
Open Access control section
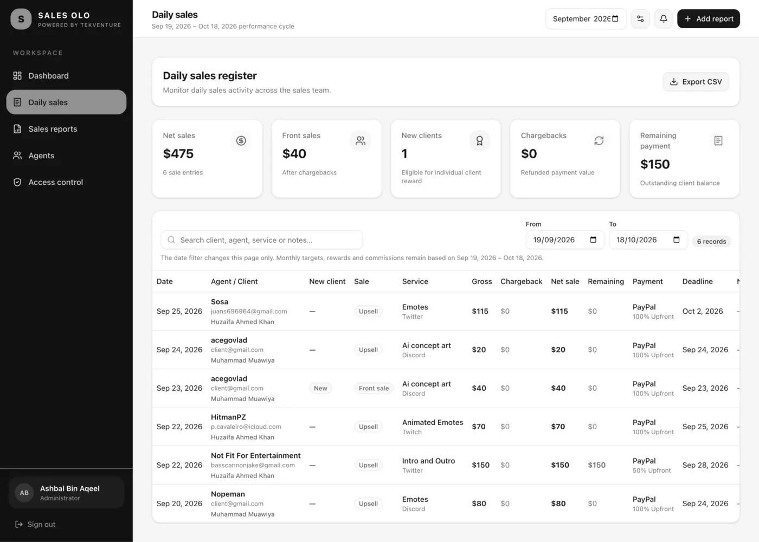pyautogui.click(x=66, y=182)
